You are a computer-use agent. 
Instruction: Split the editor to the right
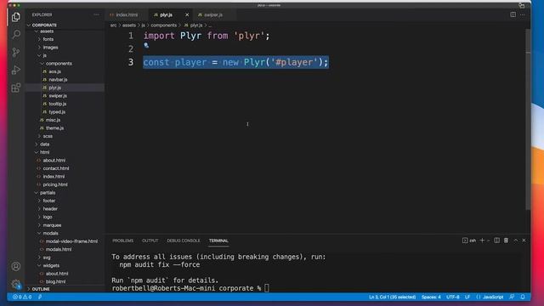pyautogui.click(x=513, y=14)
